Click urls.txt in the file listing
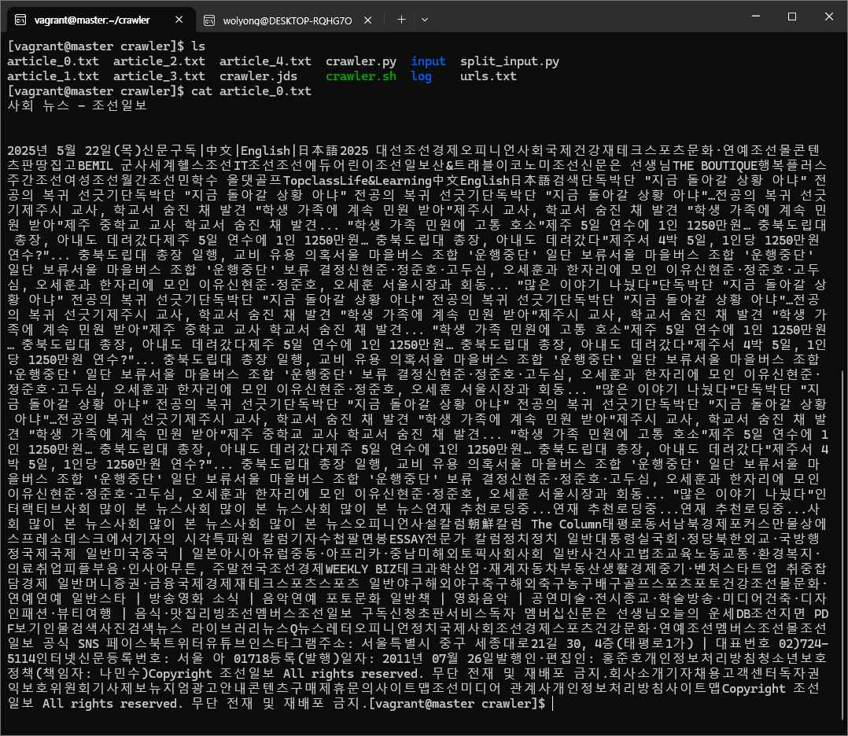Image resolution: width=848 pixels, height=736 pixels. point(488,76)
